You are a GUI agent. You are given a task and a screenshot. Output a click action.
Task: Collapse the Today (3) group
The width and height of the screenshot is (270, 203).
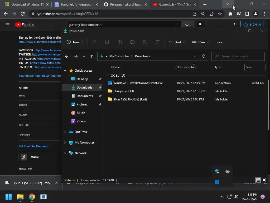pos(106,75)
